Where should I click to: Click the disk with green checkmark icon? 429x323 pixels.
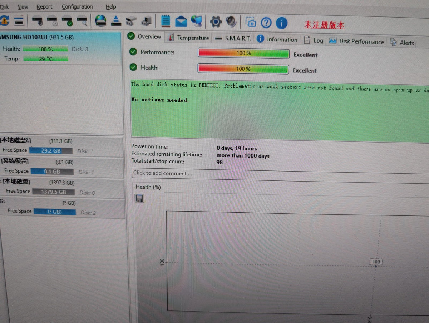(68, 21)
